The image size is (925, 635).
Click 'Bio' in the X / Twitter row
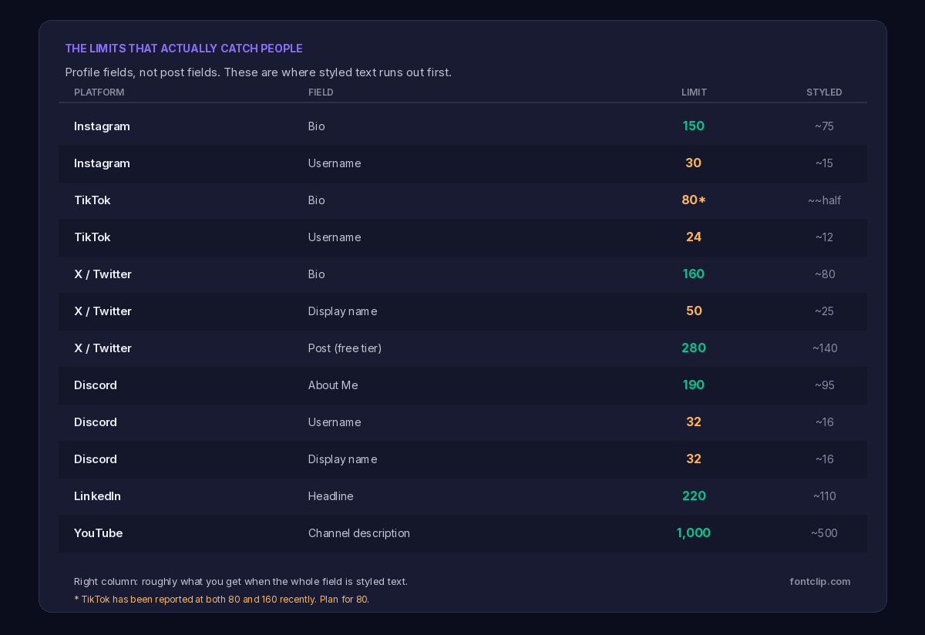317,274
